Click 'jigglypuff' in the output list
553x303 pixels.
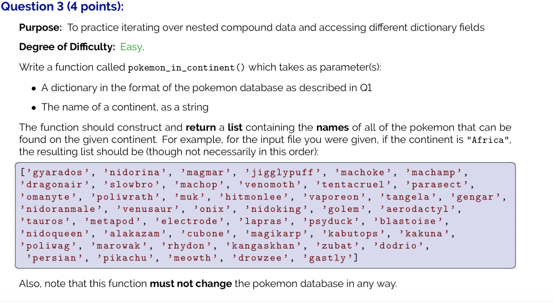[x=283, y=173]
